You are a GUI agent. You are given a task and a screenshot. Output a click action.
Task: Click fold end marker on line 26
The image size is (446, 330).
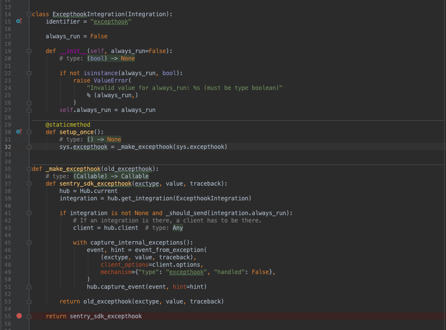(29, 103)
